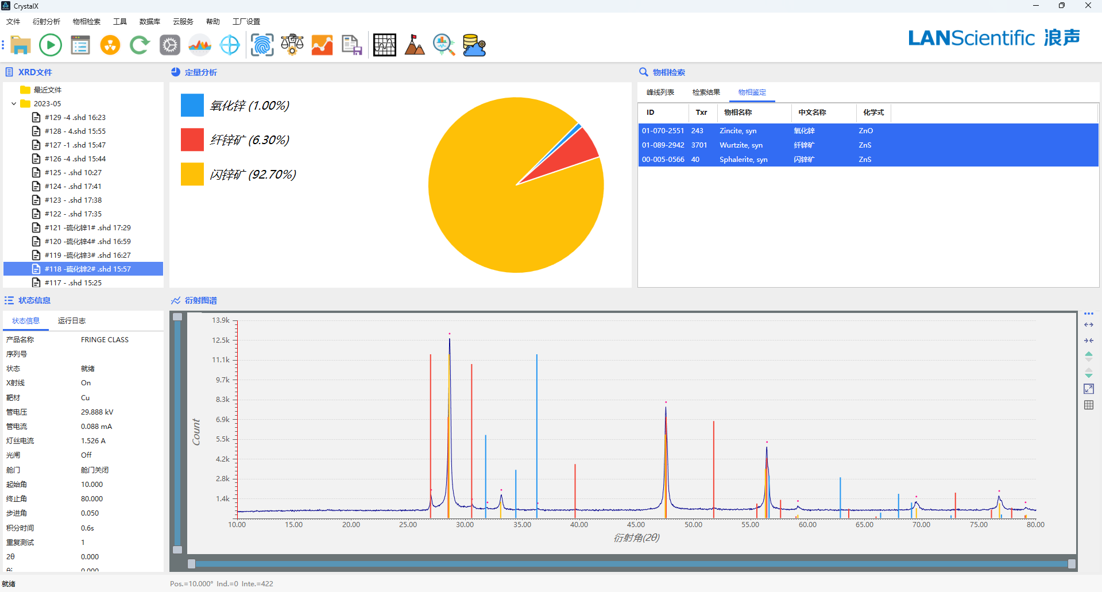Open the fingerprint phase identification tool
This screenshot has height=592, width=1102.
(262, 45)
